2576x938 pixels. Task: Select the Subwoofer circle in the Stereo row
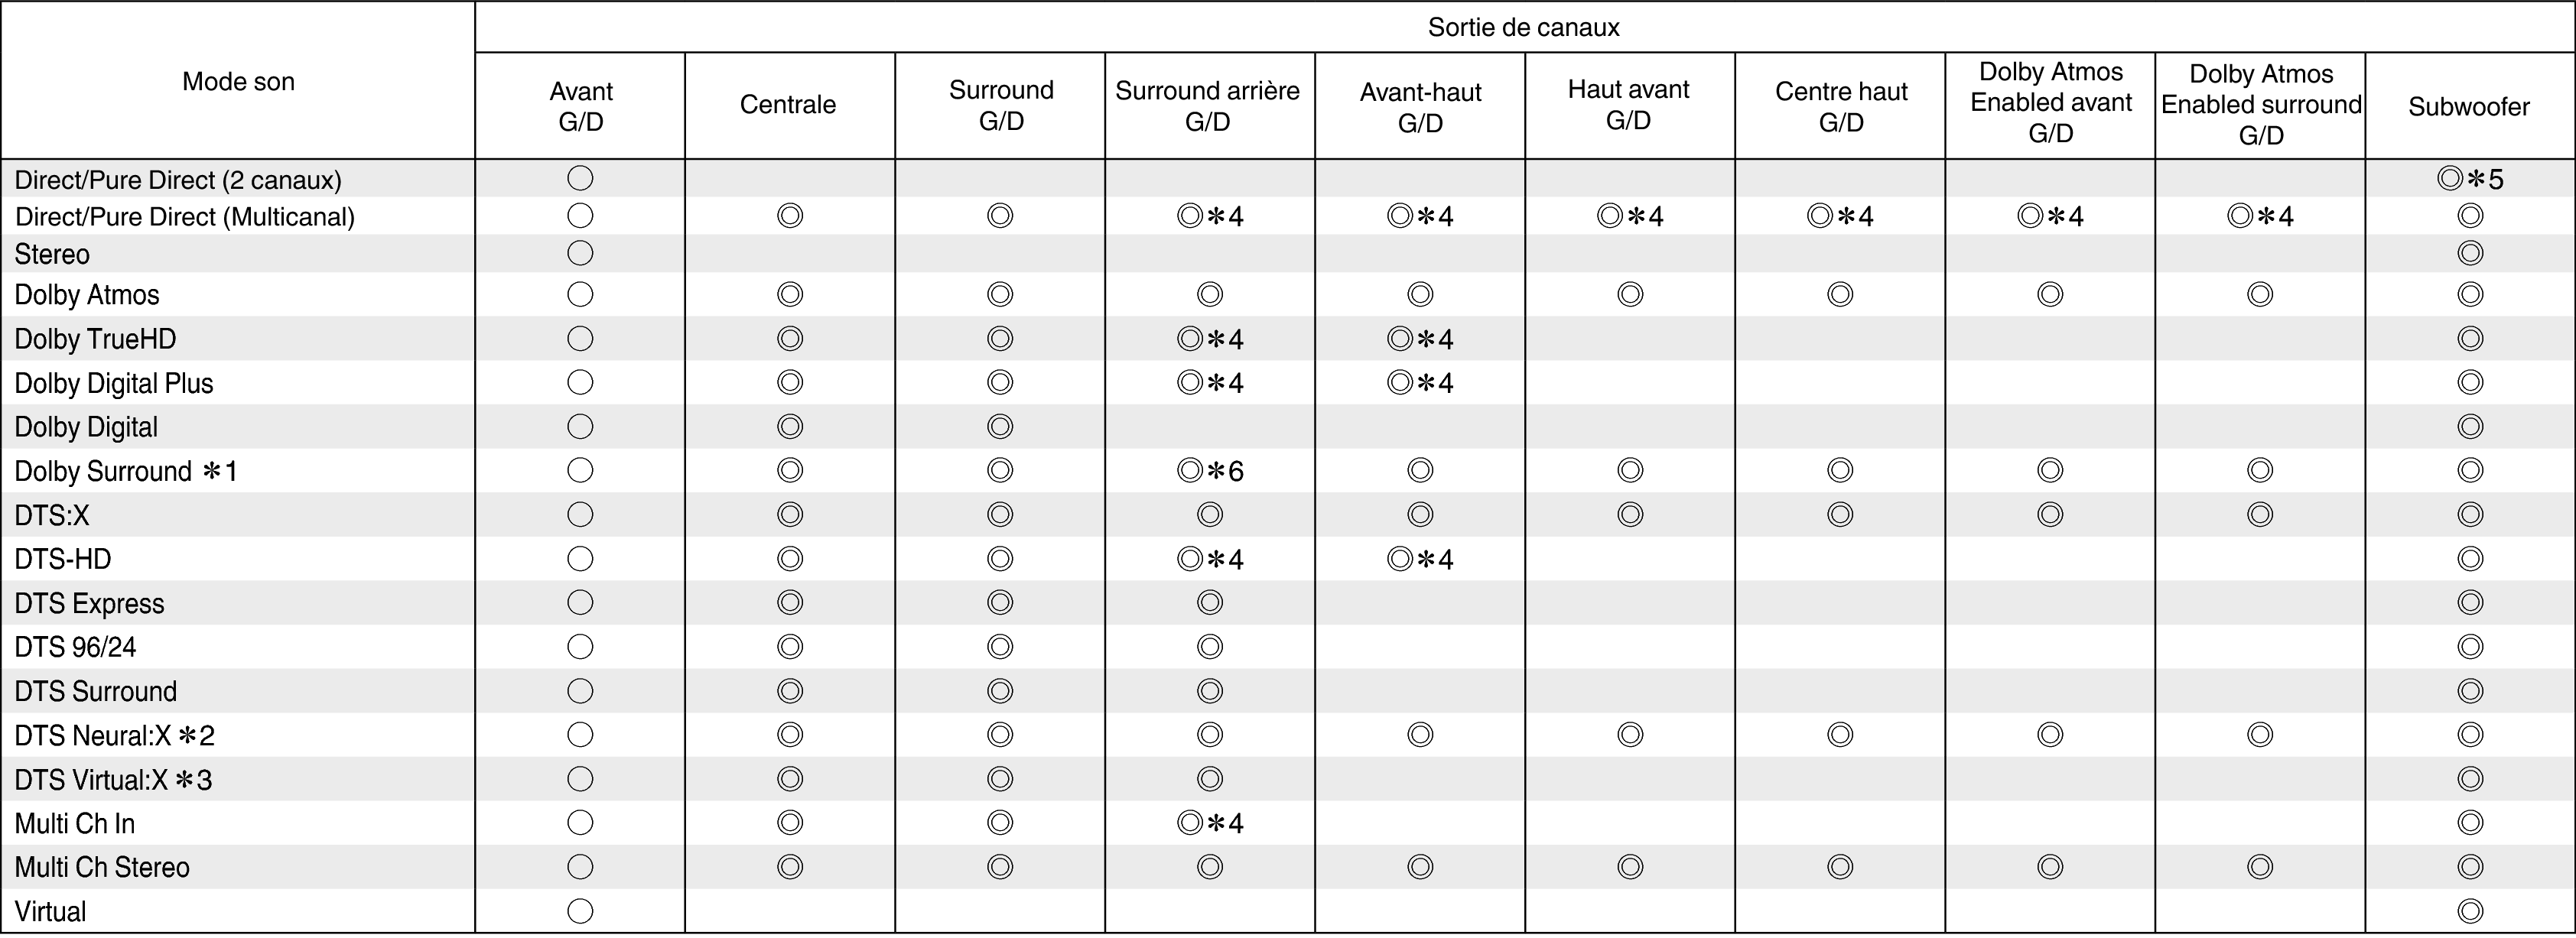2470,254
